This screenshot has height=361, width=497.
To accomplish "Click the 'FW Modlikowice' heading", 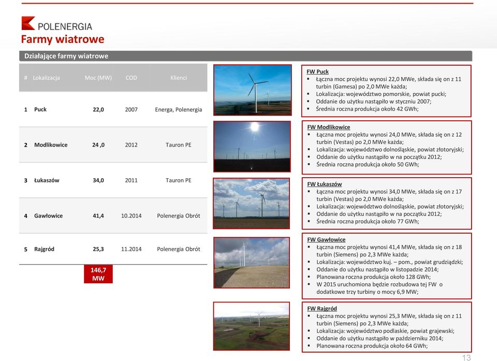I will tap(329, 127).
